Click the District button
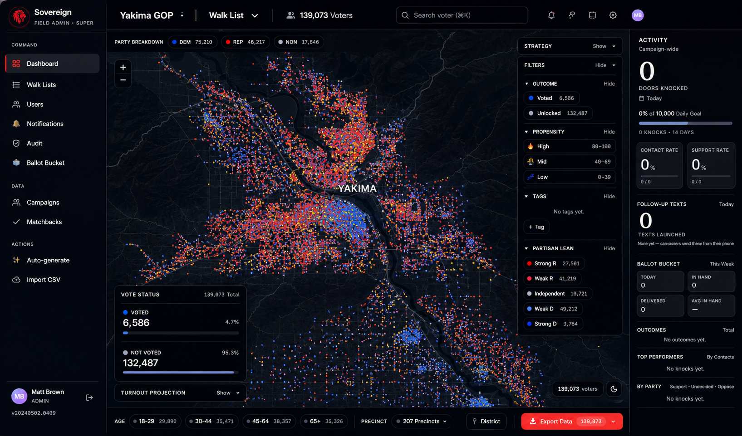 click(486, 421)
